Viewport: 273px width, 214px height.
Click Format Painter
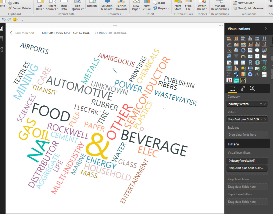click(x=20, y=8)
